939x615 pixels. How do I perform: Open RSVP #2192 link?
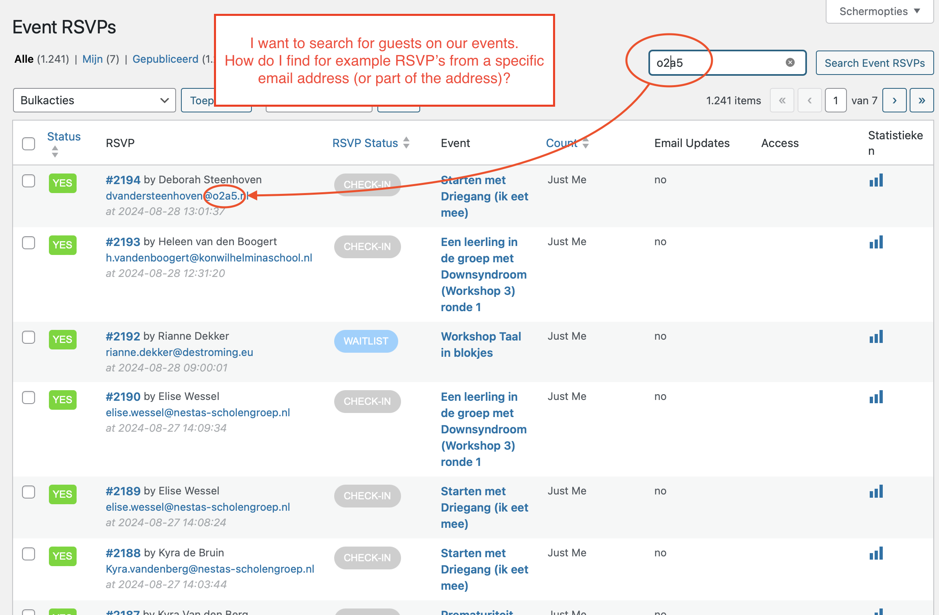tap(123, 336)
